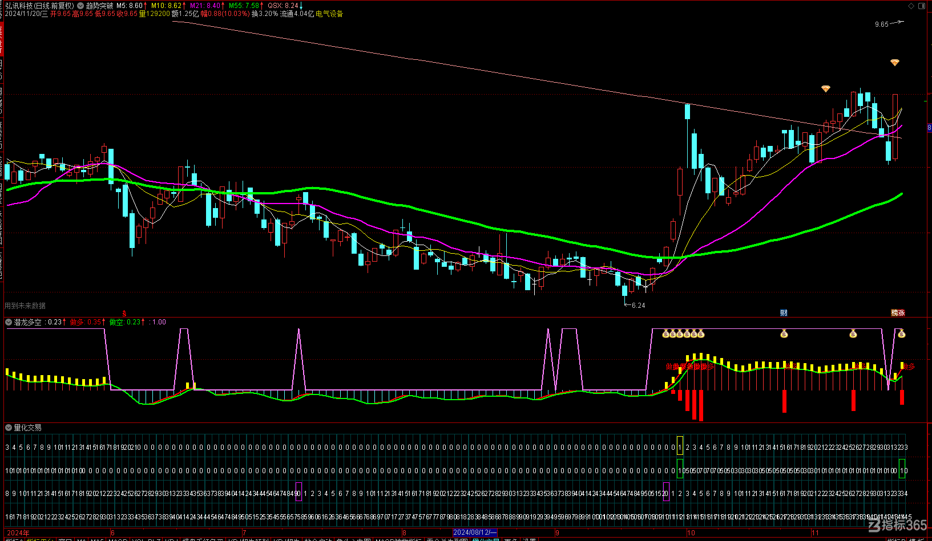Viewport: 932px width, 541px height.
Task: Click the diamond icon at top right
Action: coord(911,6)
